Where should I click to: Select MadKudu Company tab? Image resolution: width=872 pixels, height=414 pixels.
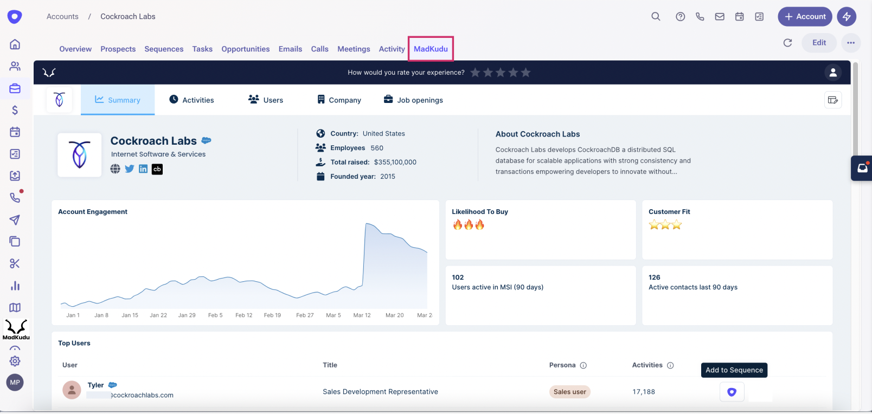[339, 100]
